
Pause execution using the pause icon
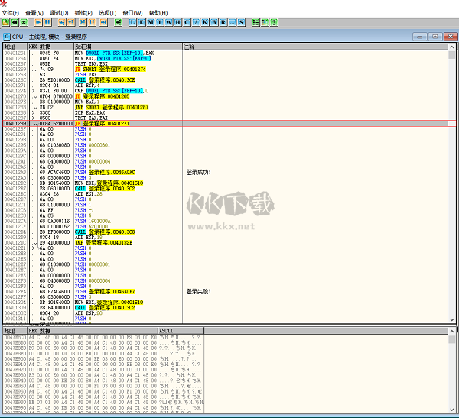[x=47, y=23]
